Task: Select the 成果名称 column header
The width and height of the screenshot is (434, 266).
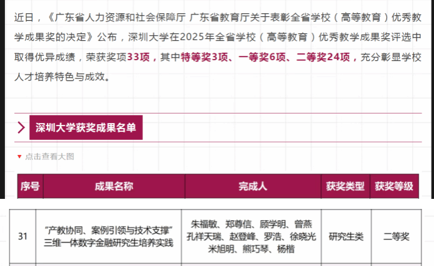Action: pyautogui.click(x=114, y=186)
